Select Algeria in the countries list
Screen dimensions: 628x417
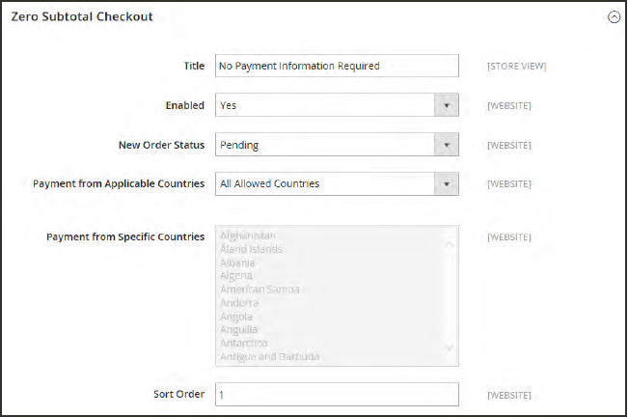click(236, 276)
